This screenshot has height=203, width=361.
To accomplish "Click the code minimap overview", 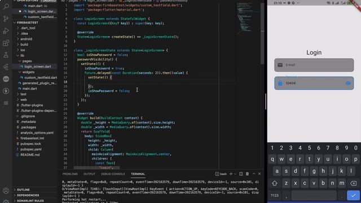I will (248, 17).
